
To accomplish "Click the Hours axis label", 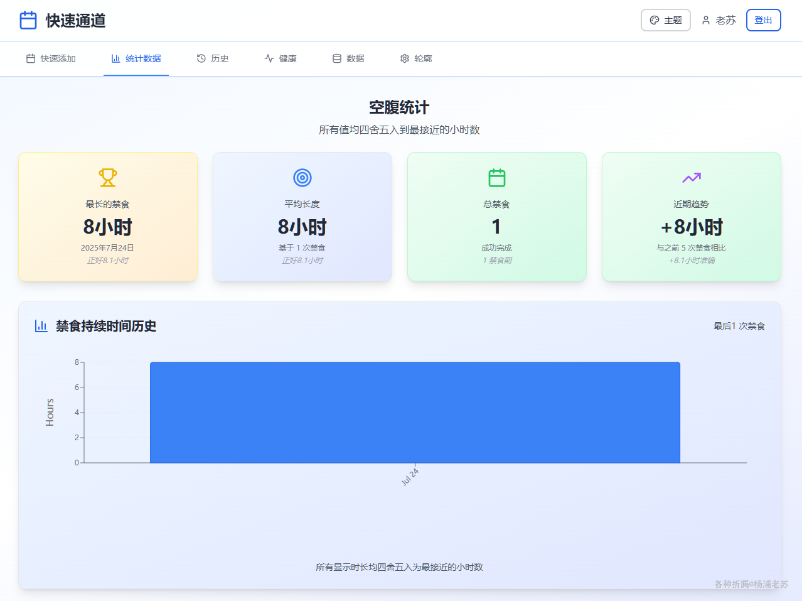I will point(50,413).
